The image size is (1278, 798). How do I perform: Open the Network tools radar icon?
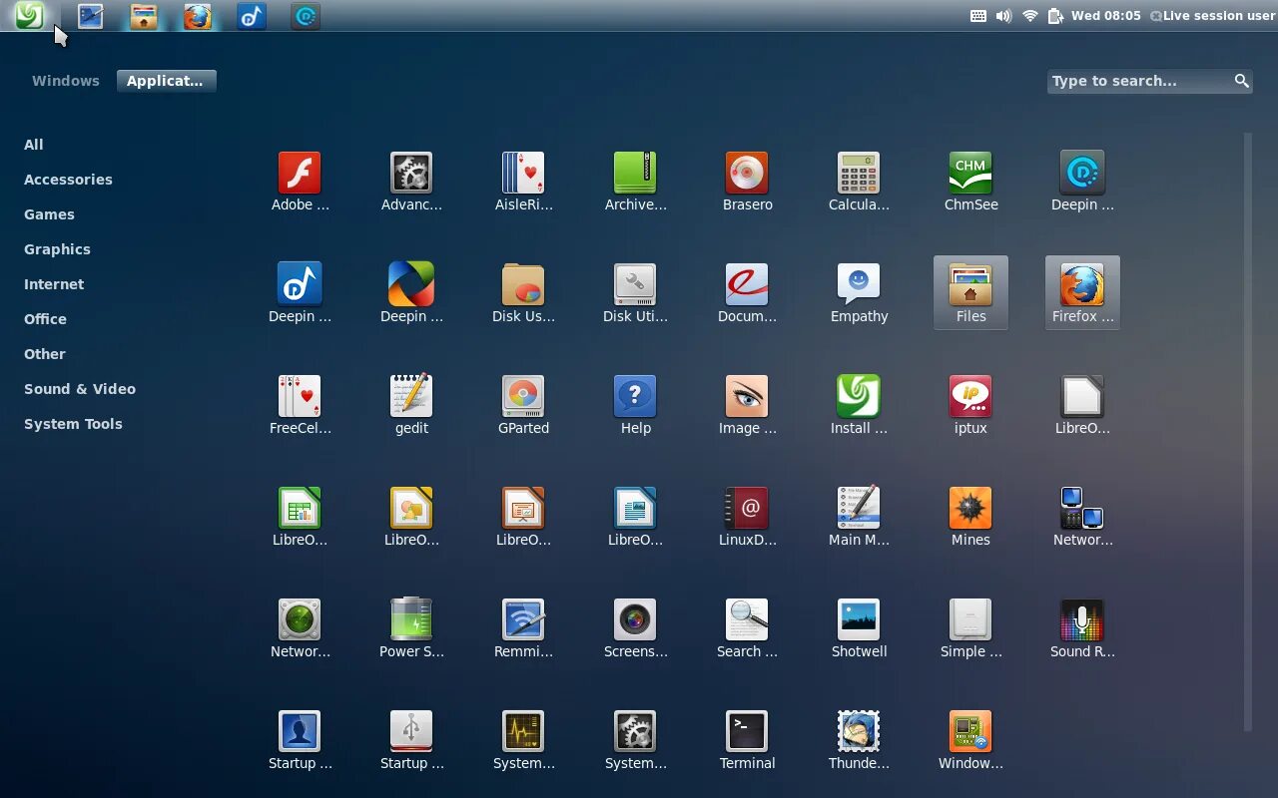[300, 620]
